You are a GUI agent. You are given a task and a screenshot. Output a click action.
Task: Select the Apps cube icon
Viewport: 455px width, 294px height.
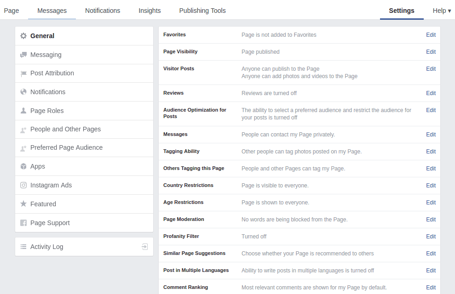[23, 166]
